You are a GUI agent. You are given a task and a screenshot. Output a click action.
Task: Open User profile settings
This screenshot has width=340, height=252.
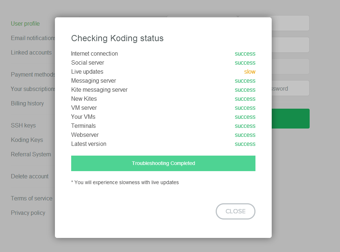25,24
